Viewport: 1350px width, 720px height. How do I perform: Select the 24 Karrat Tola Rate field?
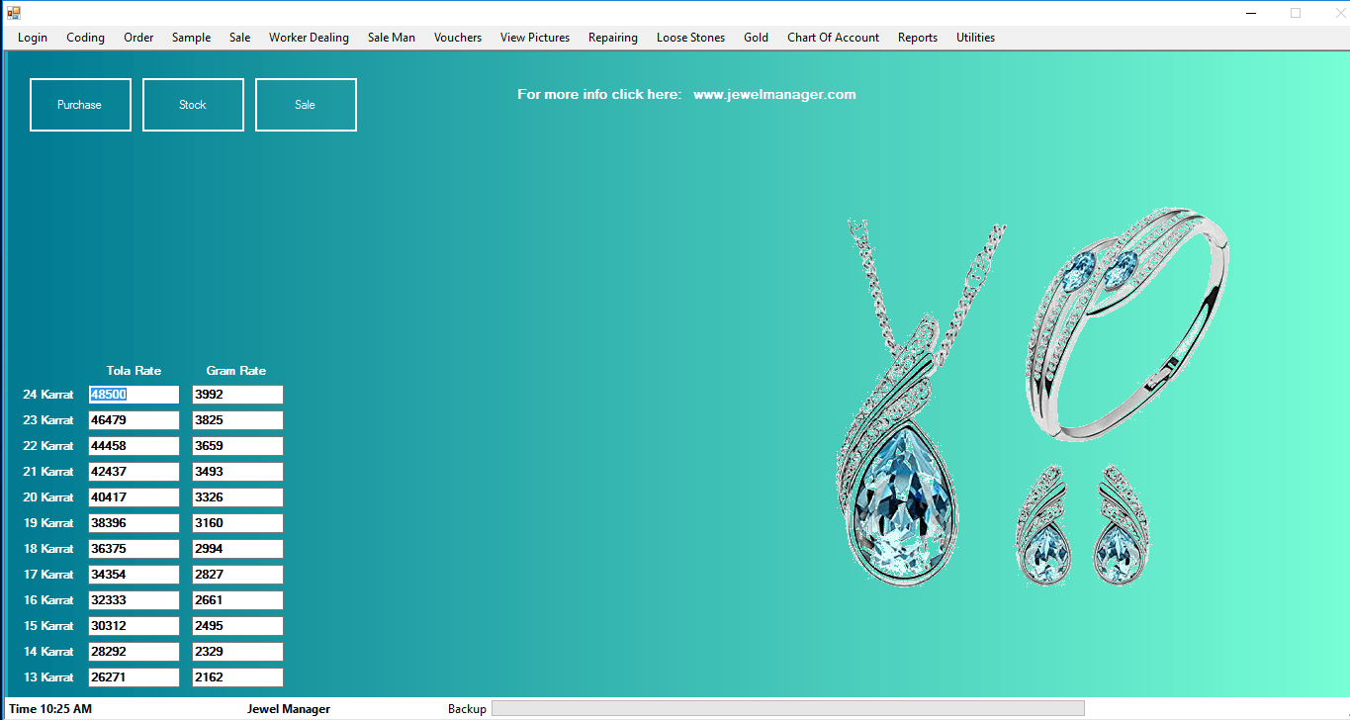point(134,395)
